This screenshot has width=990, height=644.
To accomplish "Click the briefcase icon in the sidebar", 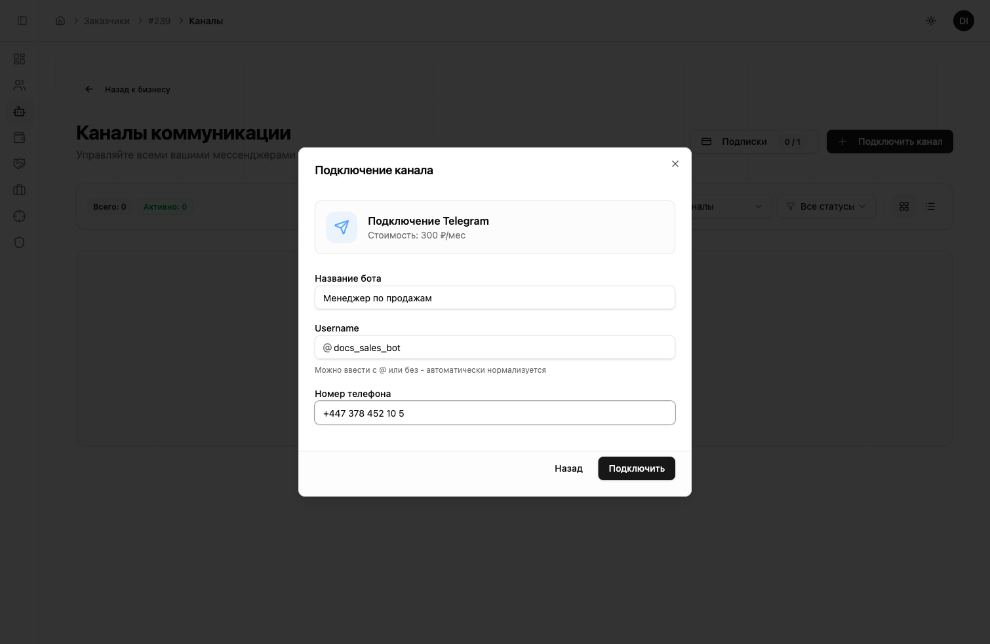I will [20, 189].
